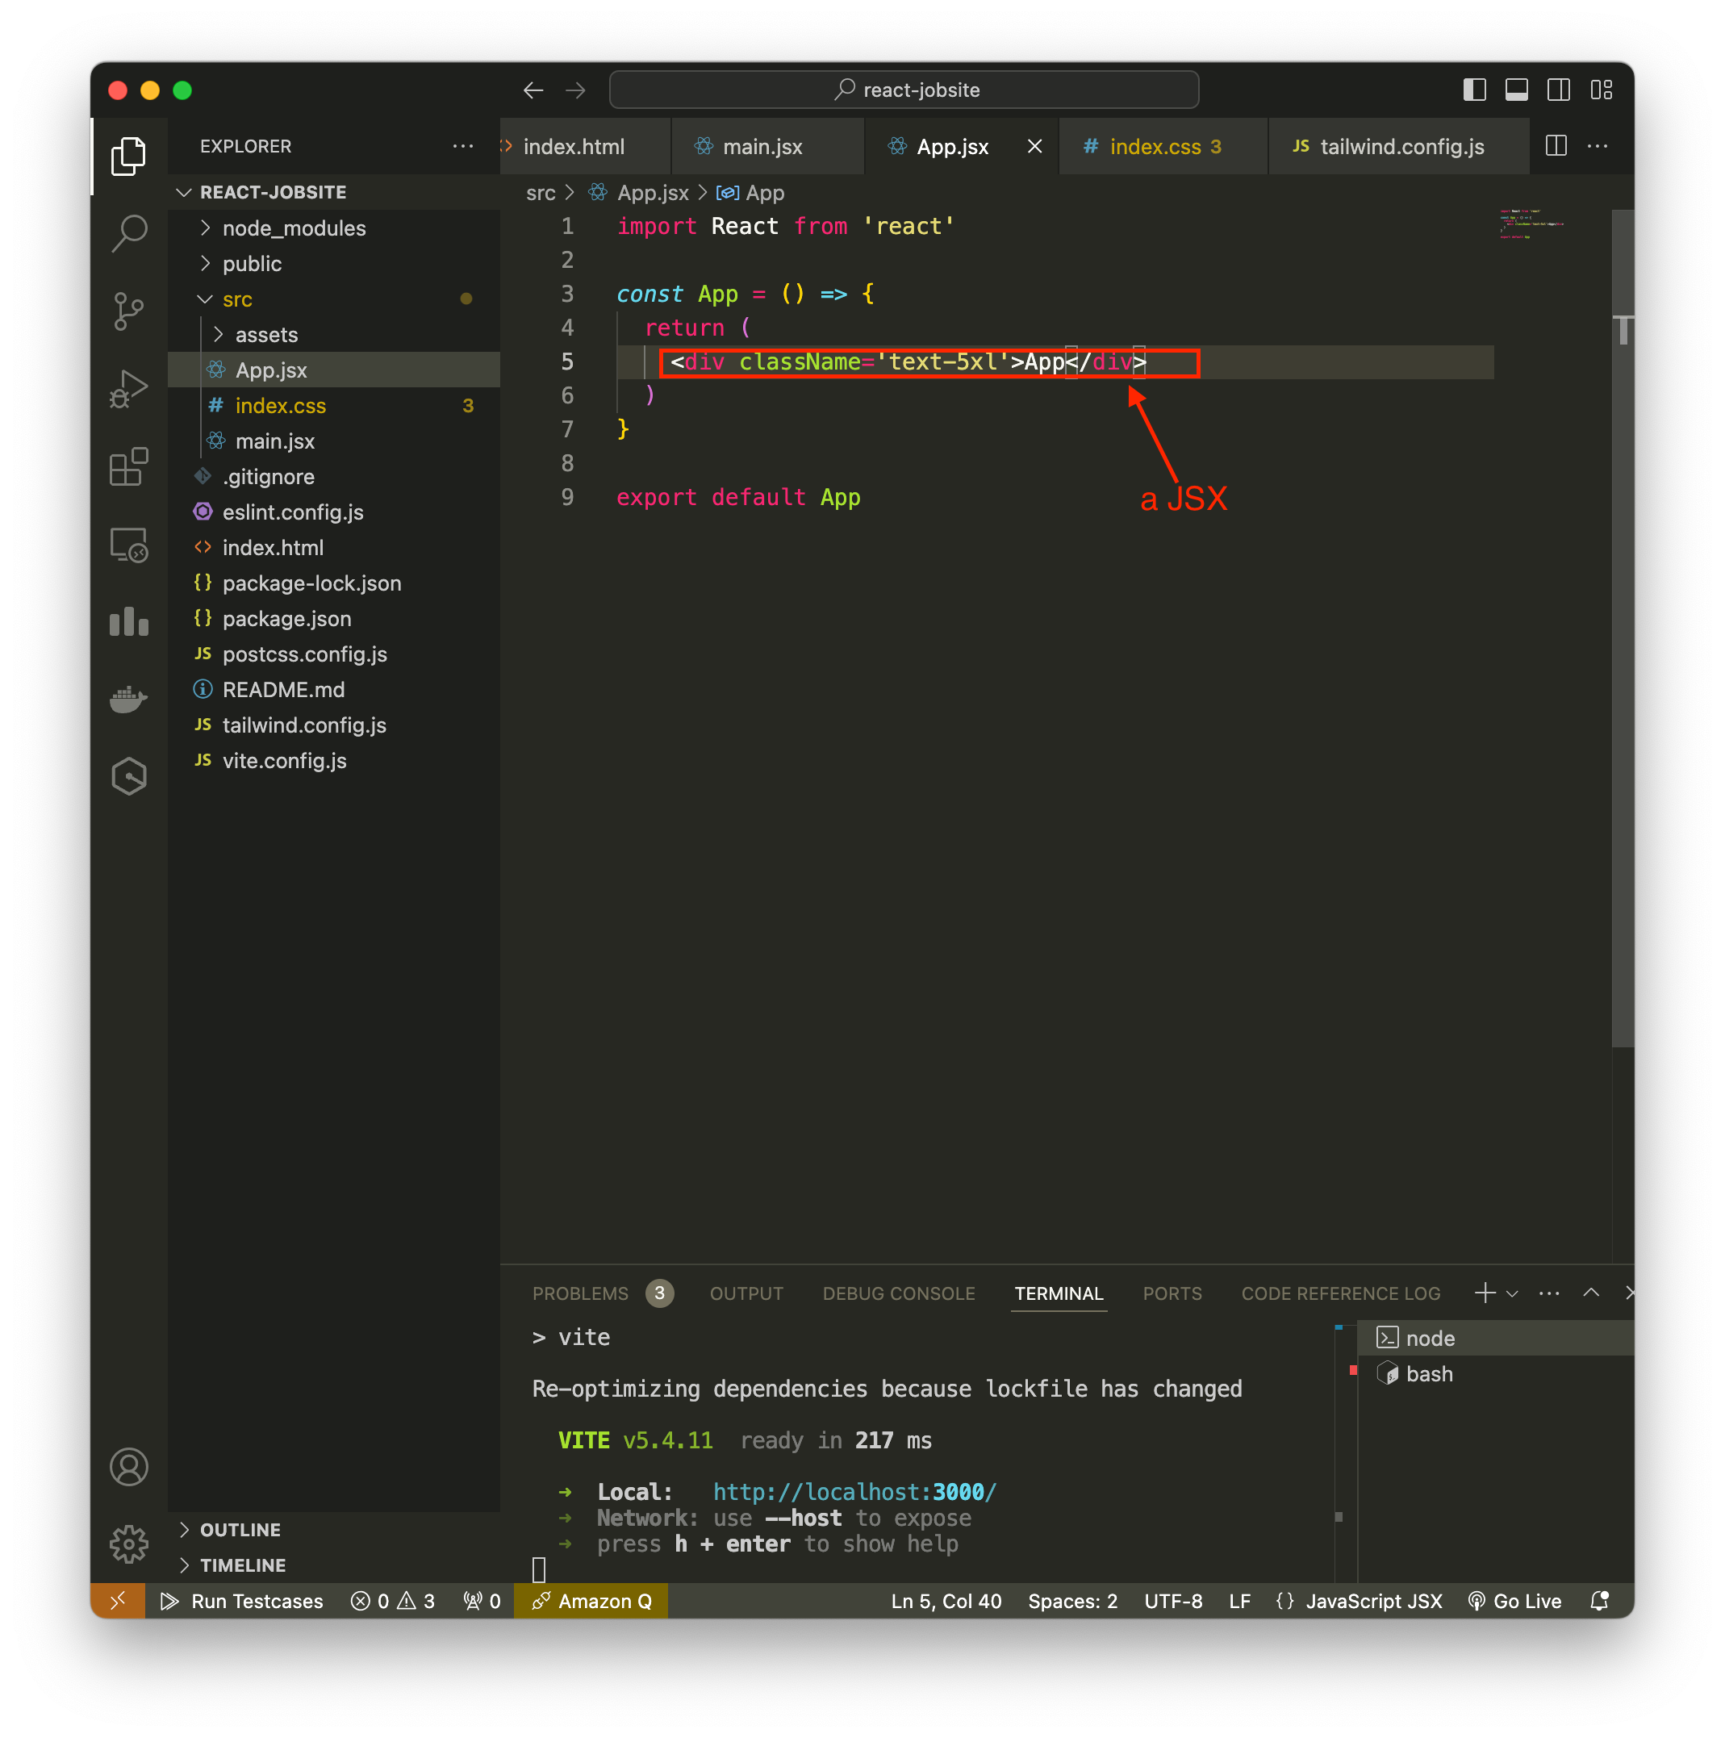Go back using the left arrow
The height and width of the screenshot is (1738, 1725).
[533, 90]
